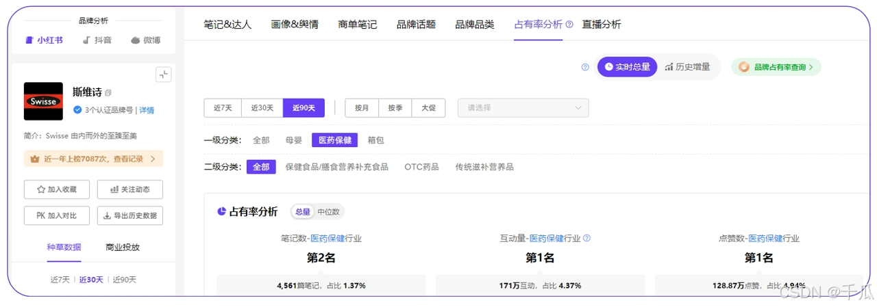877x307 pixels.
Task: Select 近7天 in the left panel
Action: tap(60, 280)
